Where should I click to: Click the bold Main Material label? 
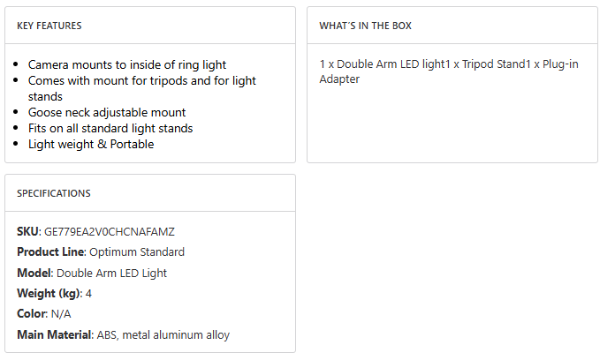(55, 334)
